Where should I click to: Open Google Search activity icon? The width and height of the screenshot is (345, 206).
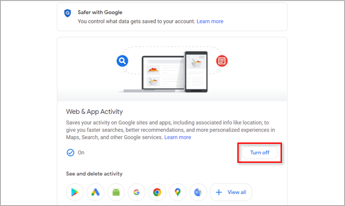click(x=137, y=192)
